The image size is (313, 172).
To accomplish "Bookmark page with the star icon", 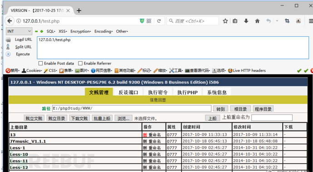I will click(x=225, y=21).
